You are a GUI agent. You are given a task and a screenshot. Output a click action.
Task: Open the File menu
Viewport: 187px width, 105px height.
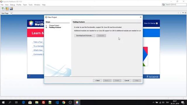(2, 5)
